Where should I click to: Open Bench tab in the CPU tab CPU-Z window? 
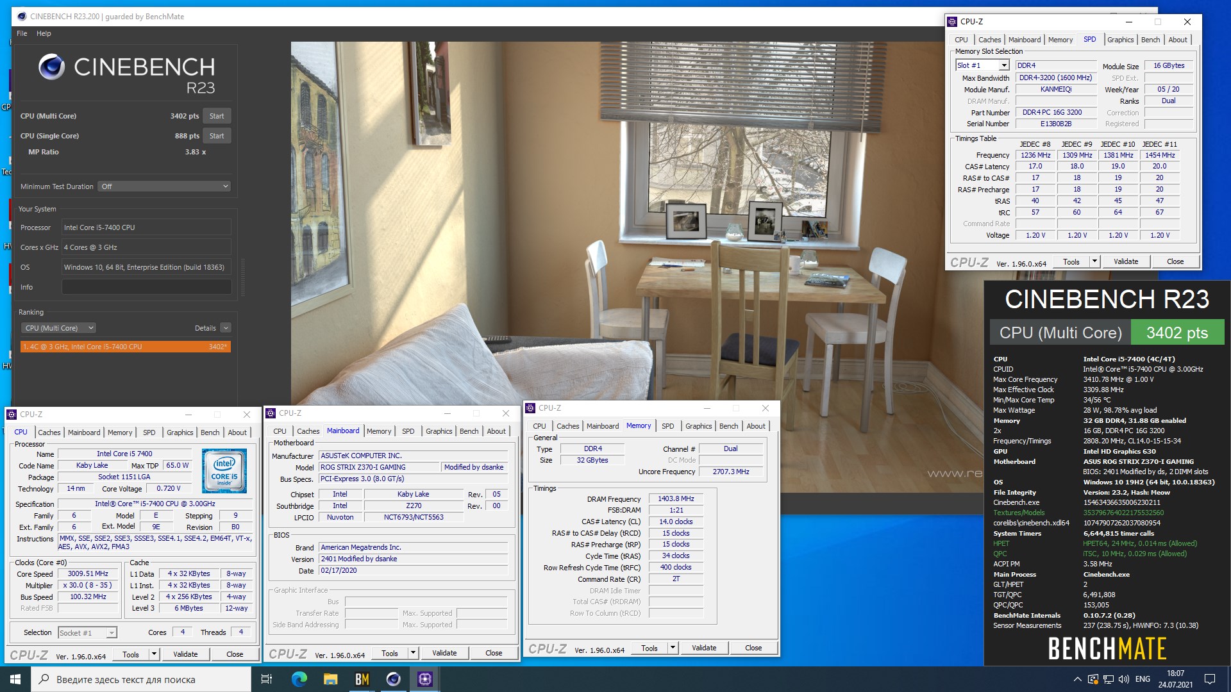[x=210, y=432]
